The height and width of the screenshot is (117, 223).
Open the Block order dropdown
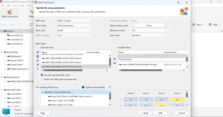[x=75, y=25]
